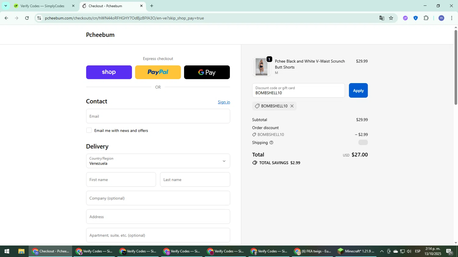458x257 pixels.
Task: Open the Chrome profile avatar
Action: [441, 18]
